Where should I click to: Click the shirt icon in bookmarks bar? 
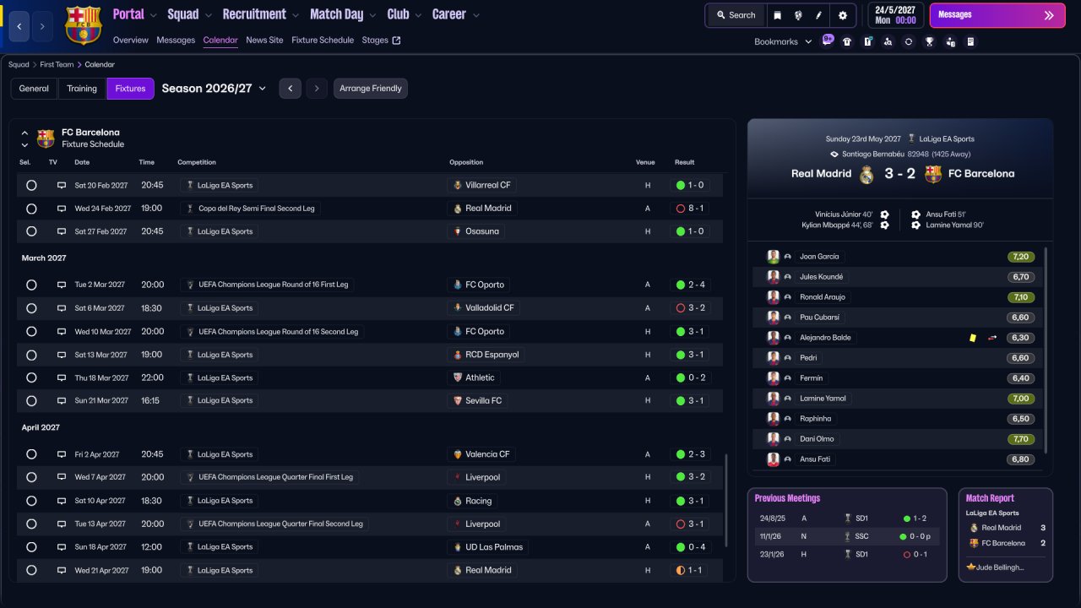click(847, 41)
